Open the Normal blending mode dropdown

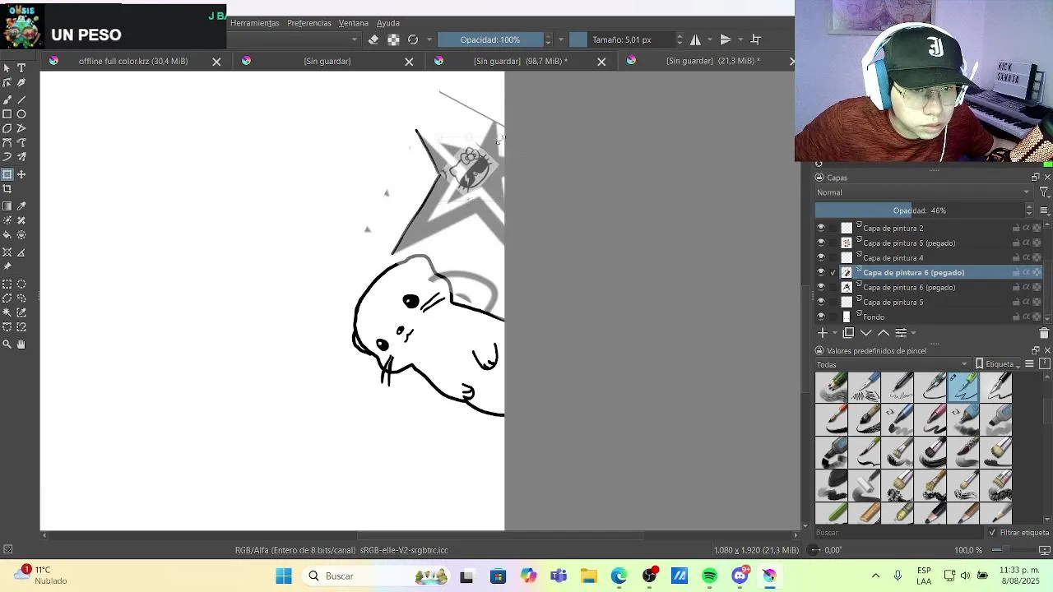pos(922,192)
